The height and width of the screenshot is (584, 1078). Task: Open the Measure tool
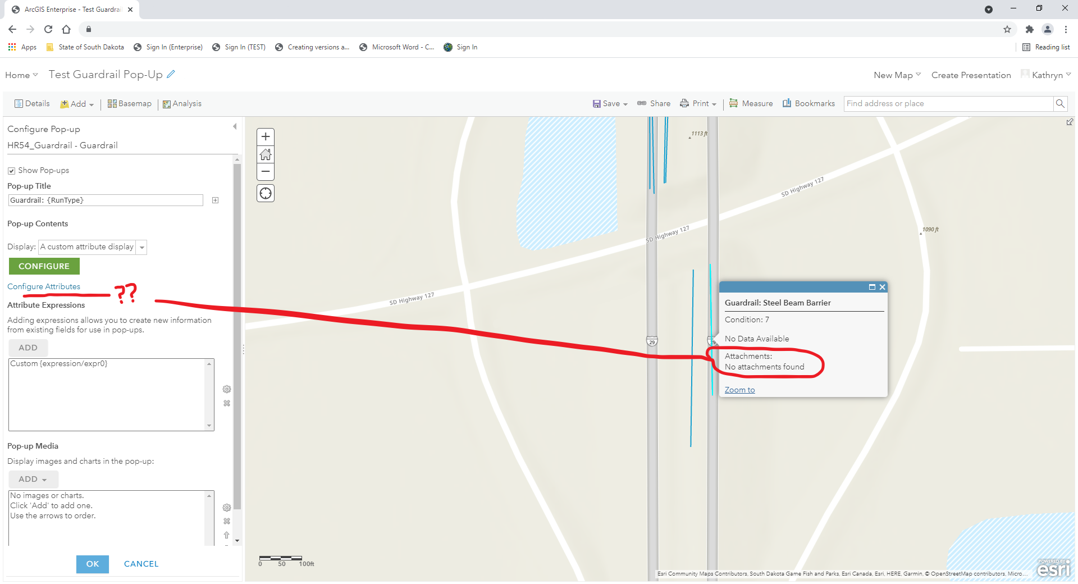pyautogui.click(x=751, y=104)
